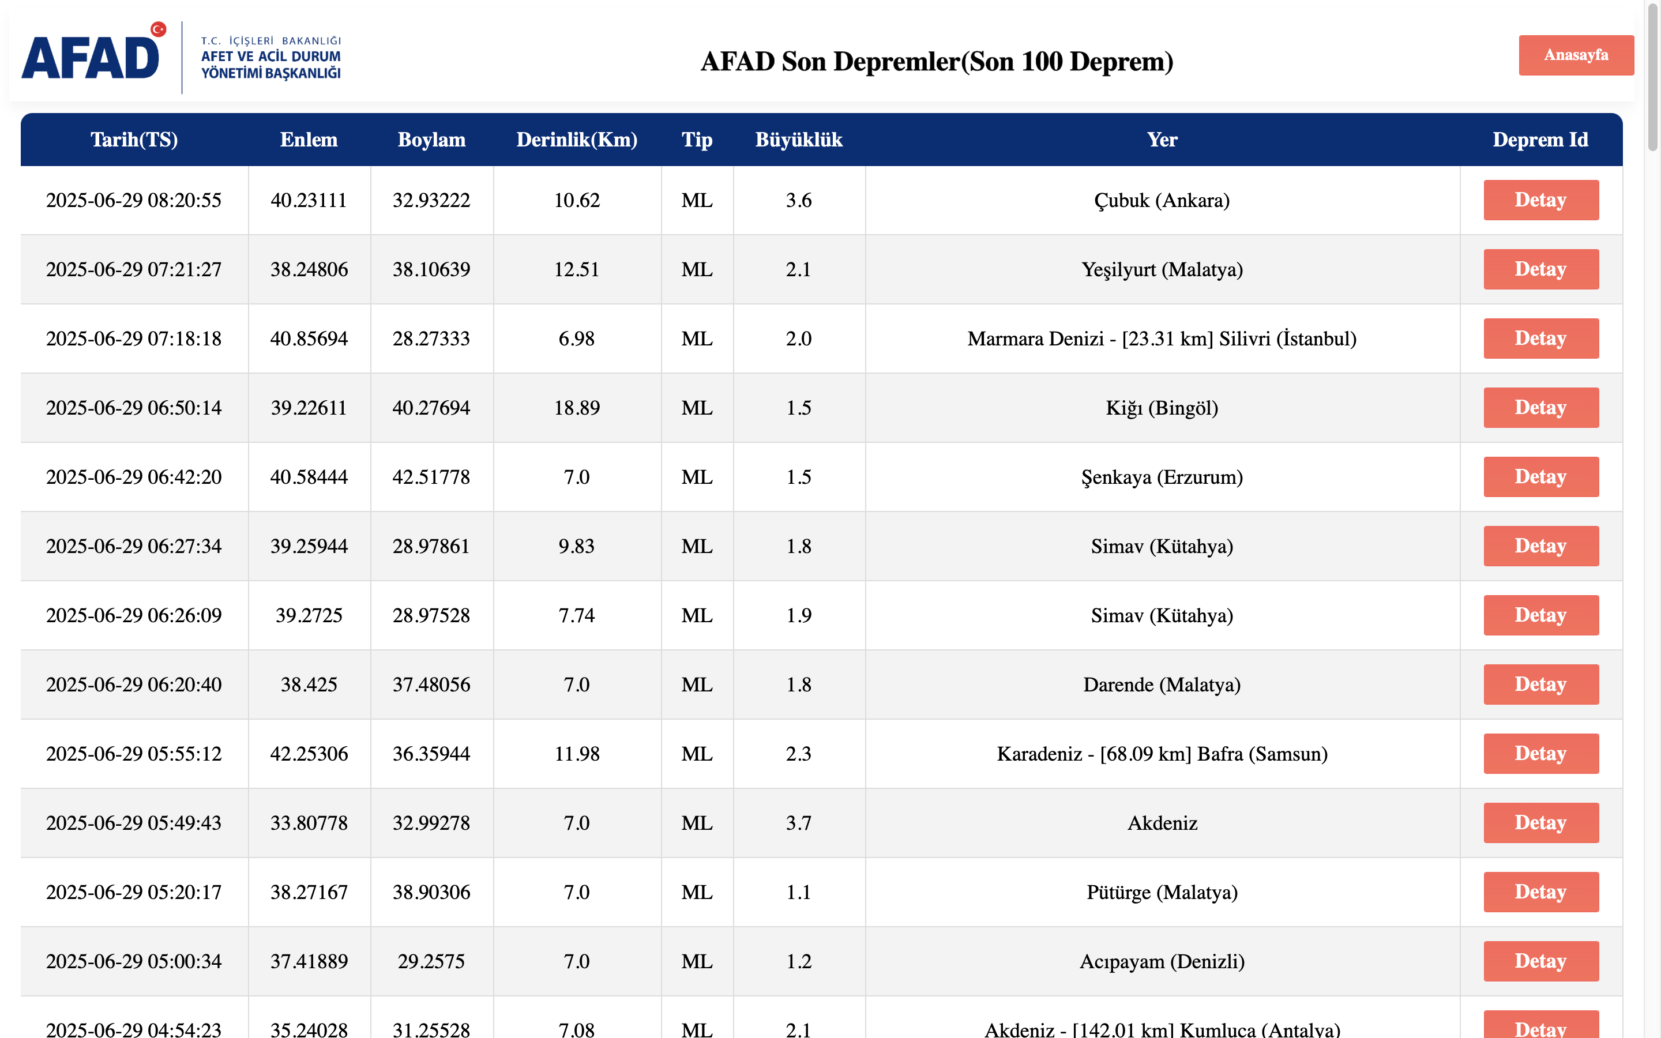Click place name Pütürge (Malatya)

click(x=1162, y=893)
